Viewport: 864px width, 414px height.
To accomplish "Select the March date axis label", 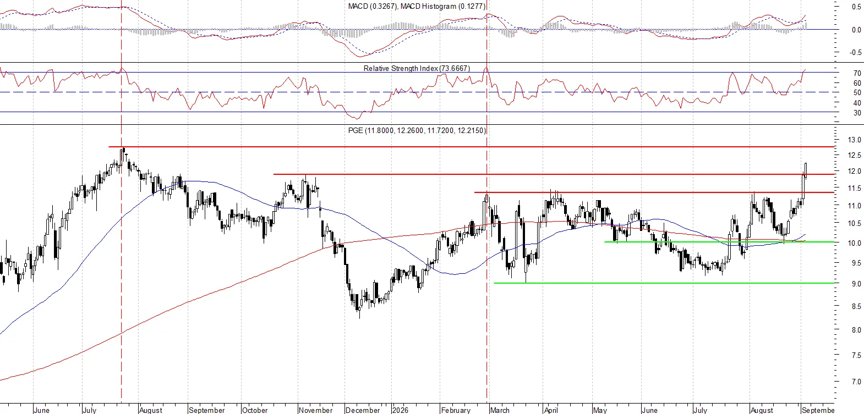I will 500,410.
